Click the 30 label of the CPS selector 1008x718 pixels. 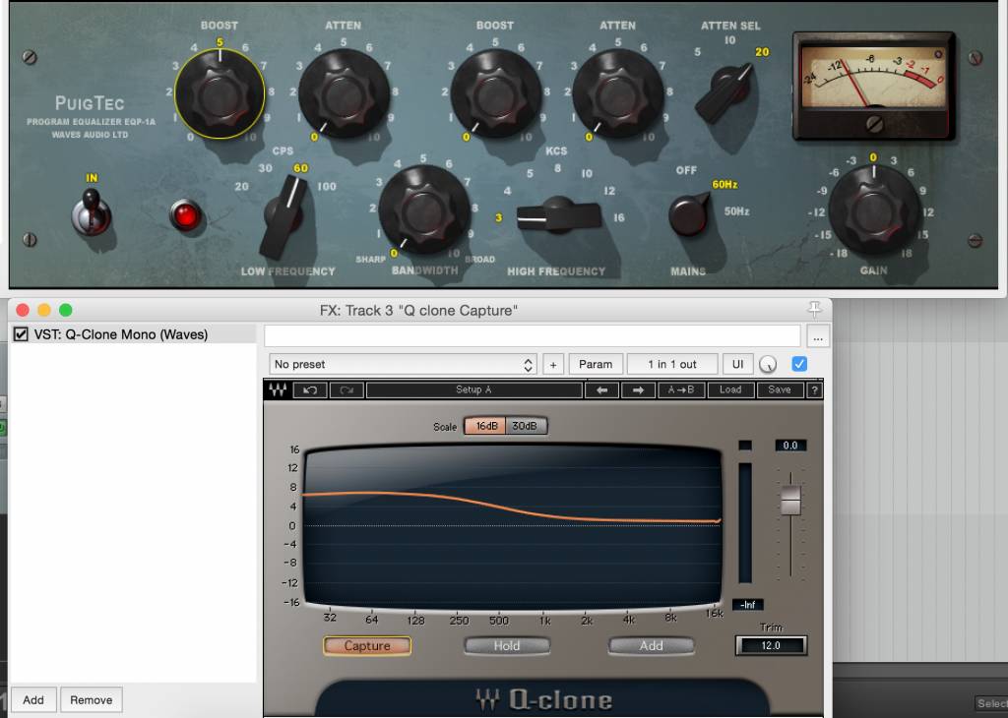tap(265, 167)
